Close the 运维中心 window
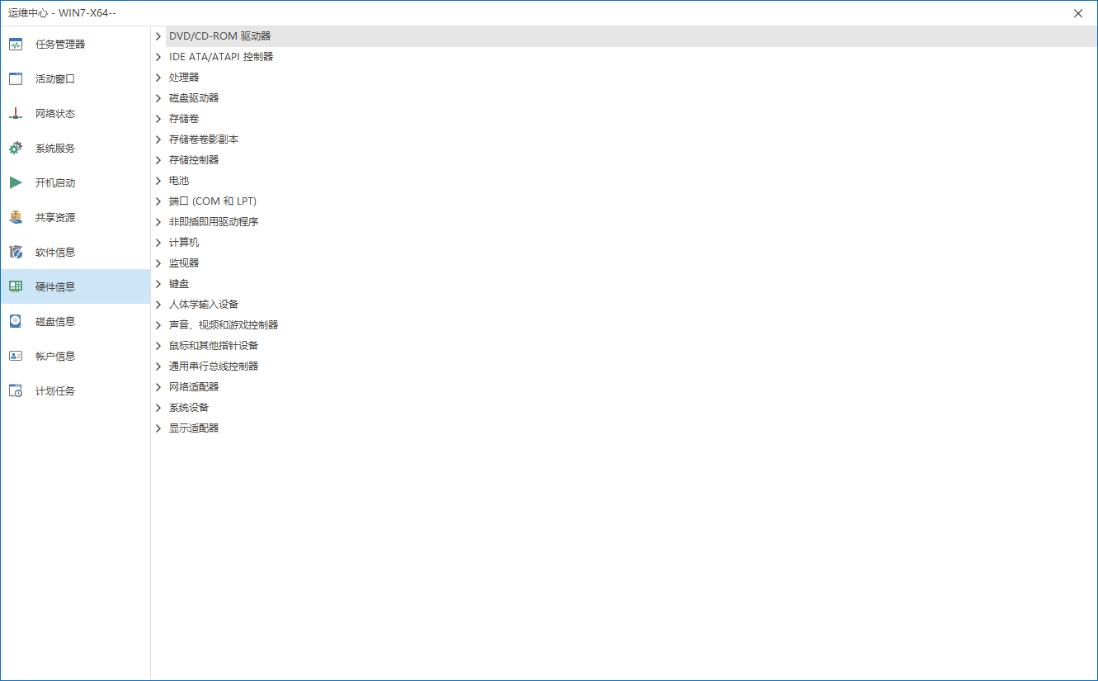 click(1078, 13)
